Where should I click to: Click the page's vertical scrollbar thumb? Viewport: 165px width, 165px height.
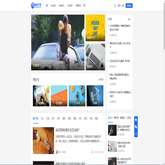pyautogui.click(x=164, y=26)
